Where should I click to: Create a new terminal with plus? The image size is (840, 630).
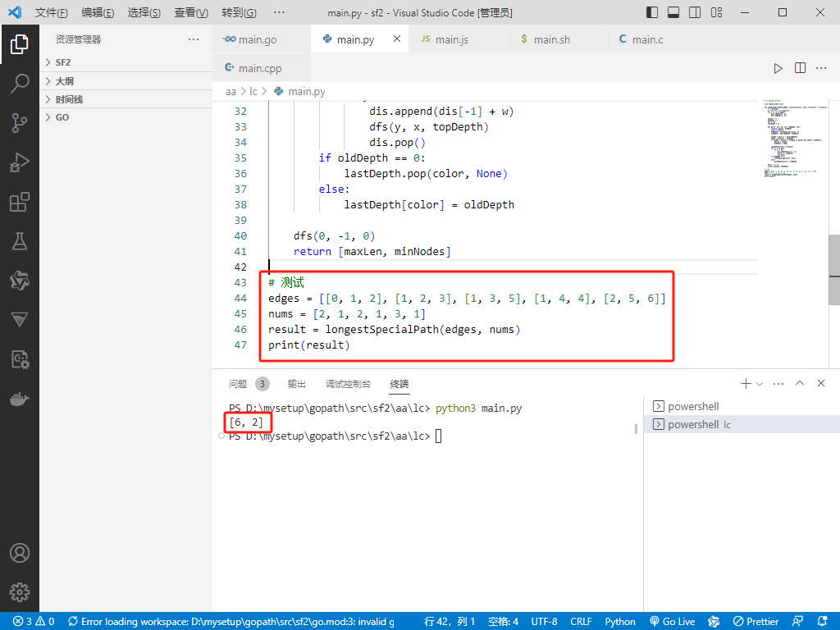coord(745,384)
